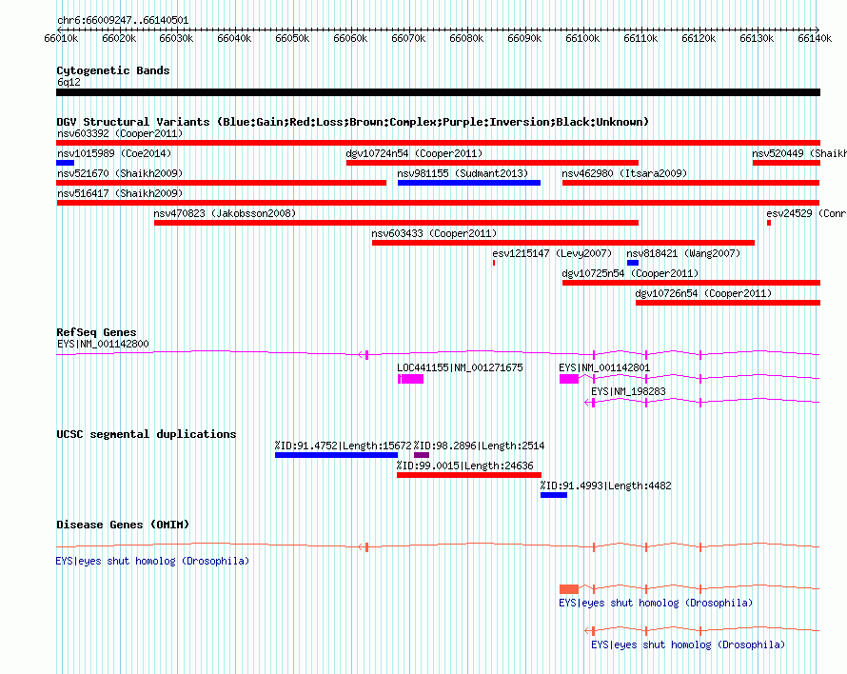Screen dimensions: 847x674
Task: Select the blue nsv1015989 (Coe2014) gain bar
Action: click(66, 163)
